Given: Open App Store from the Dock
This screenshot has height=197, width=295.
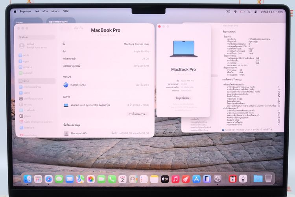Looking at the screenshot, I should (196, 179).
